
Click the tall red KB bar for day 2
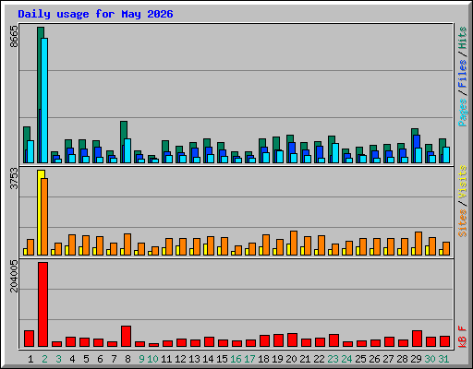click(x=42, y=304)
